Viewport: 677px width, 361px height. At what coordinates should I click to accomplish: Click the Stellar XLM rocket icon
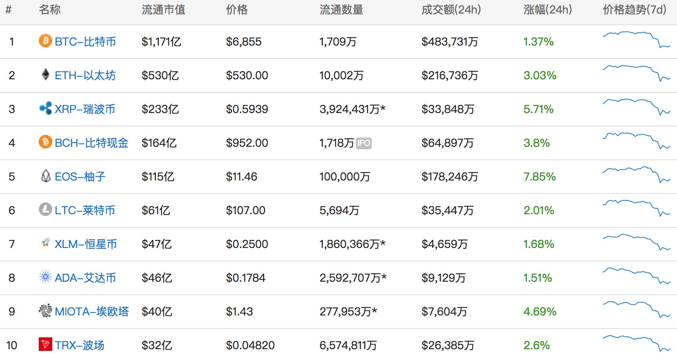(x=46, y=243)
